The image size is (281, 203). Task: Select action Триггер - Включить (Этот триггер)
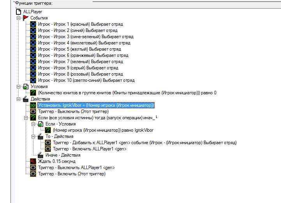pyautogui.click(x=72, y=174)
